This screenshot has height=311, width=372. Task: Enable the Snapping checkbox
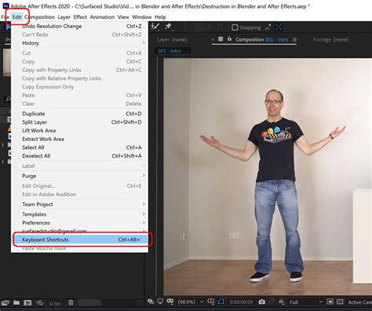click(x=235, y=27)
